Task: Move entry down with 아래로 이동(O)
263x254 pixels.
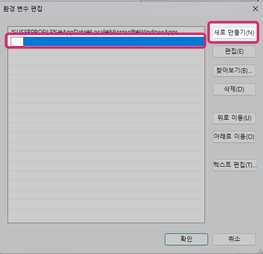Action: click(x=234, y=137)
